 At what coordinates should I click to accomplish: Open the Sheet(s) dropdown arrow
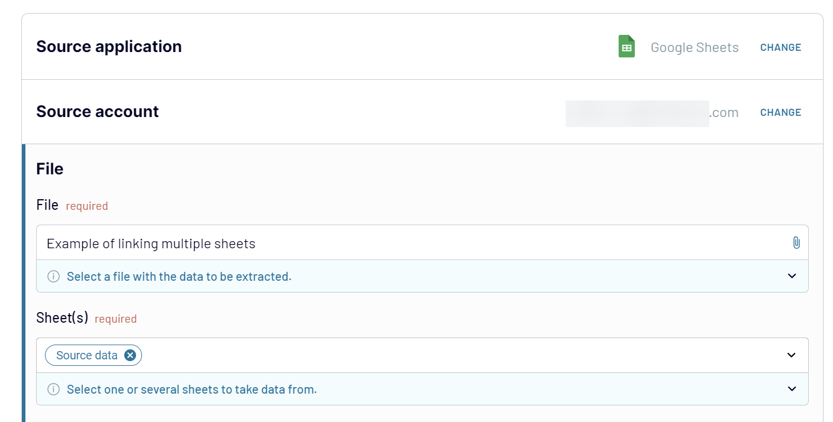tap(792, 355)
